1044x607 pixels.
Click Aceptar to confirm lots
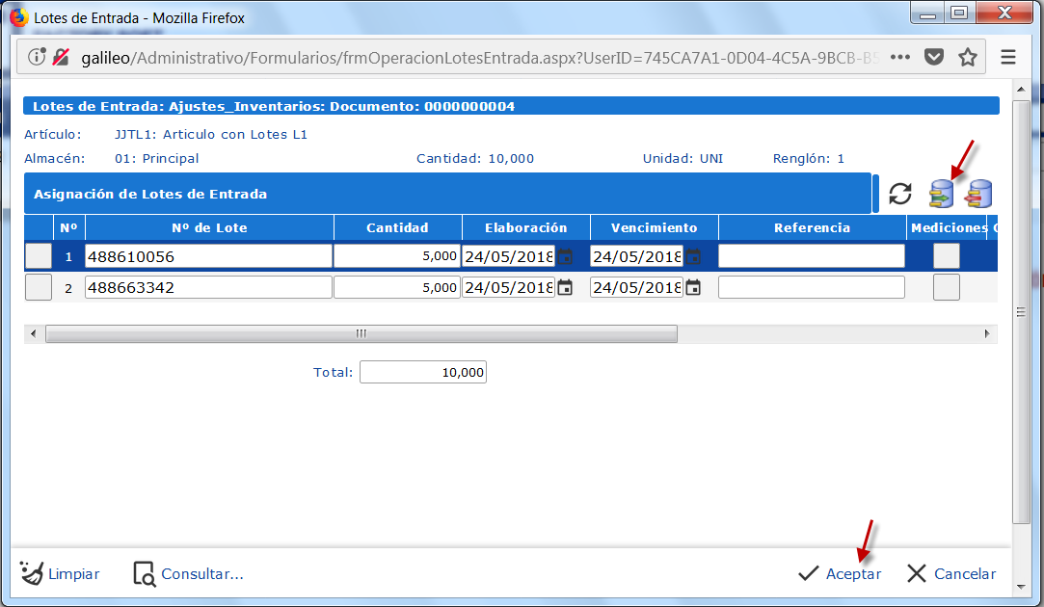[x=840, y=573]
